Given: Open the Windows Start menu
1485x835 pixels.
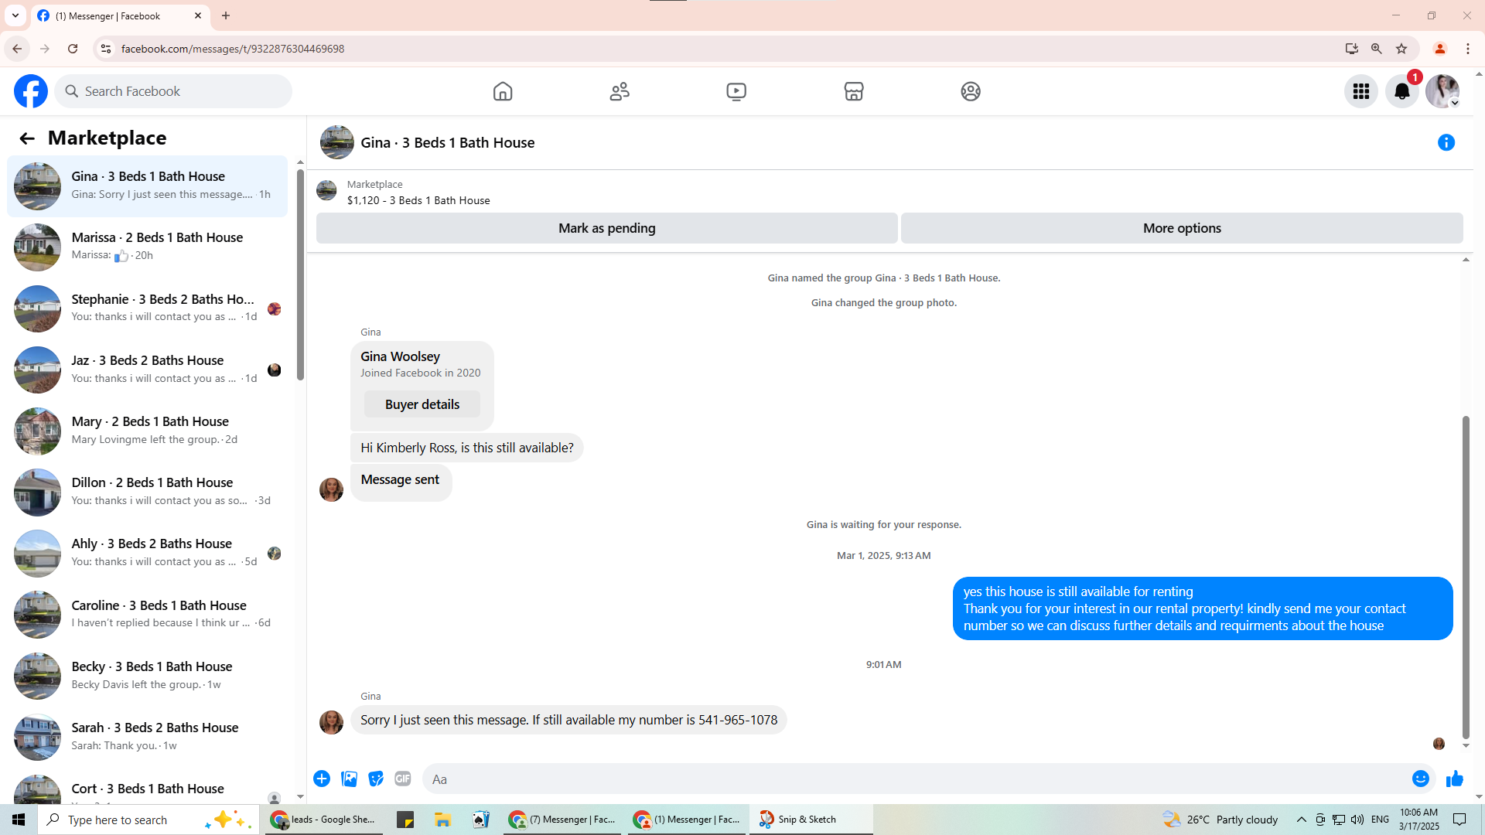Looking at the screenshot, I should 19,820.
